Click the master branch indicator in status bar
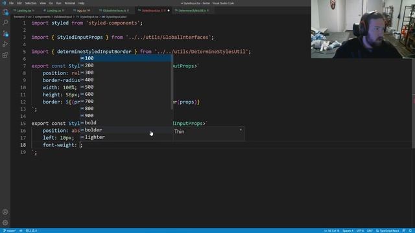415x233 pixels. tap(10, 230)
